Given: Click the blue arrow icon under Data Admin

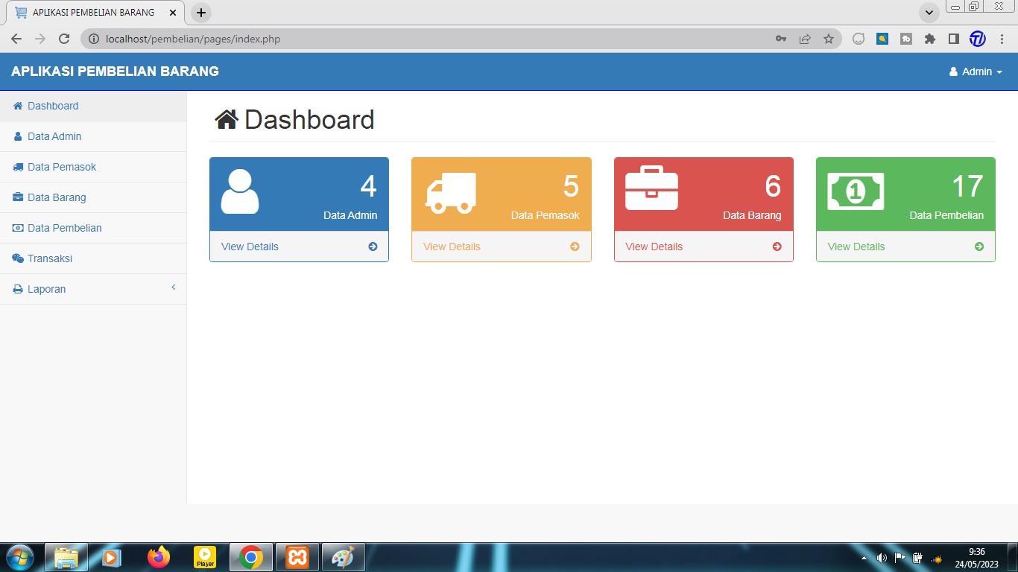Looking at the screenshot, I should (x=373, y=247).
